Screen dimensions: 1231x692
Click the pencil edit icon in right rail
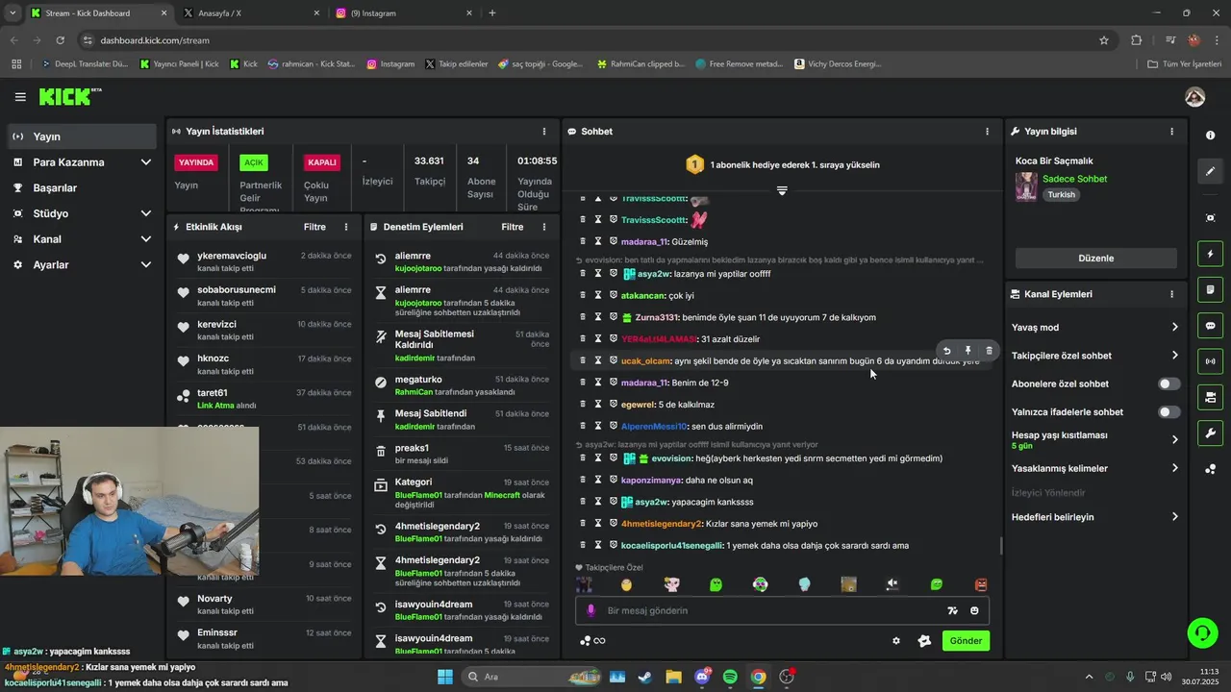tap(1210, 171)
